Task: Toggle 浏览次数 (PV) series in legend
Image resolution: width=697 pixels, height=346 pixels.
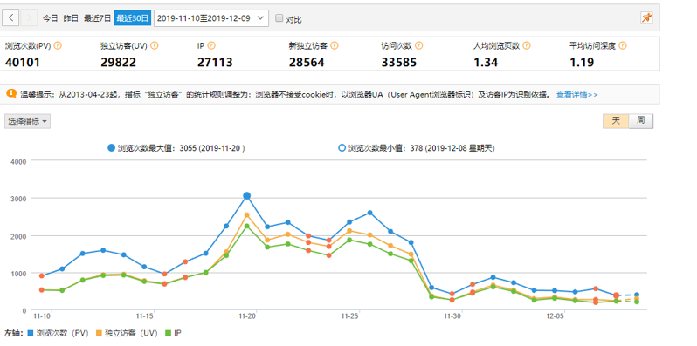Action: click(58, 333)
